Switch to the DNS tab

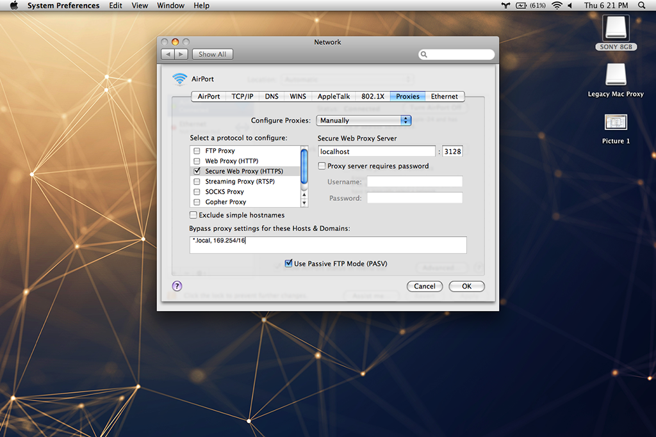(x=272, y=97)
